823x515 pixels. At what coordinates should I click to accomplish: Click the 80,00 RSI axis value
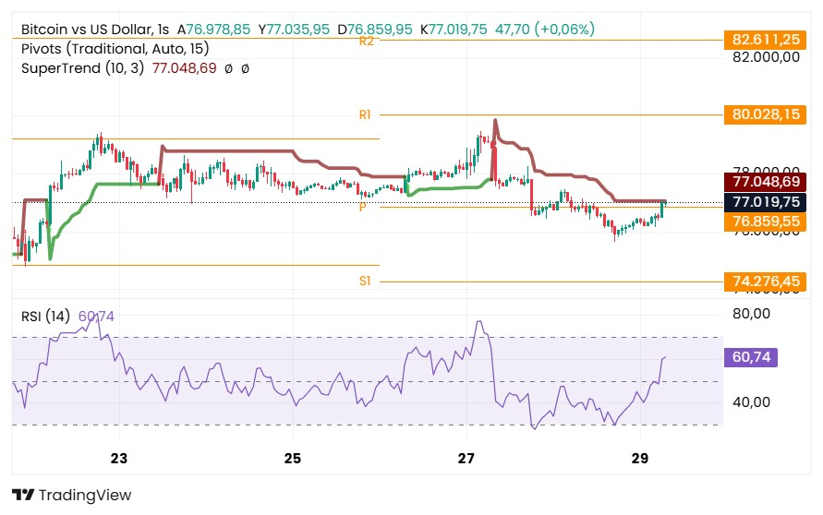click(751, 314)
